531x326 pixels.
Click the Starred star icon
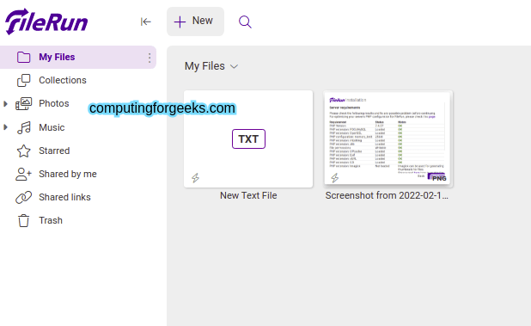(x=24, y=151)
